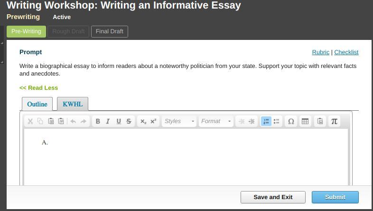
Task: Open the math equation (pi) editor
Action: [x=334, y=121]
